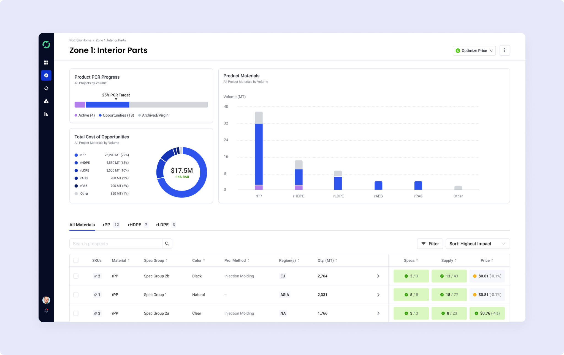Screen dimensions: 564x355
Task: Expand the Spec Group 2a row chevron
Action: (378, 313)
